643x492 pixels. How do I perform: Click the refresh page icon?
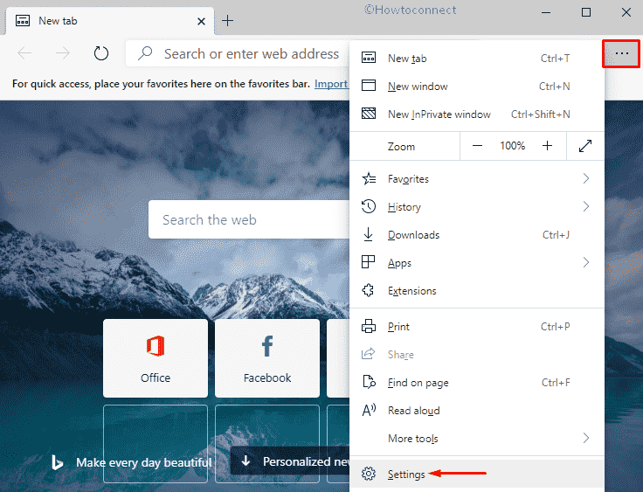tap(101, 53)
